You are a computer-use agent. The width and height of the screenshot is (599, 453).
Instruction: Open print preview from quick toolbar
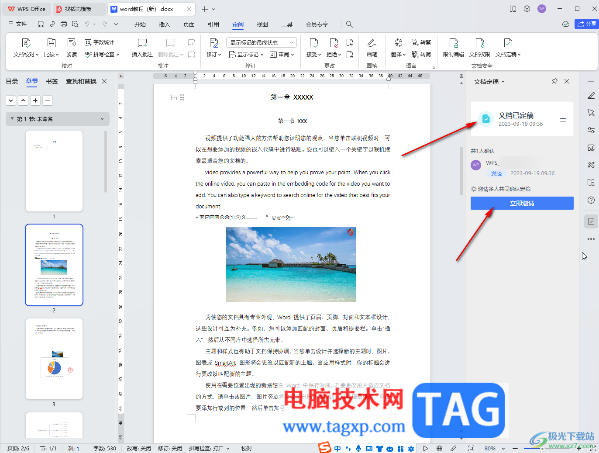[75, 24]
